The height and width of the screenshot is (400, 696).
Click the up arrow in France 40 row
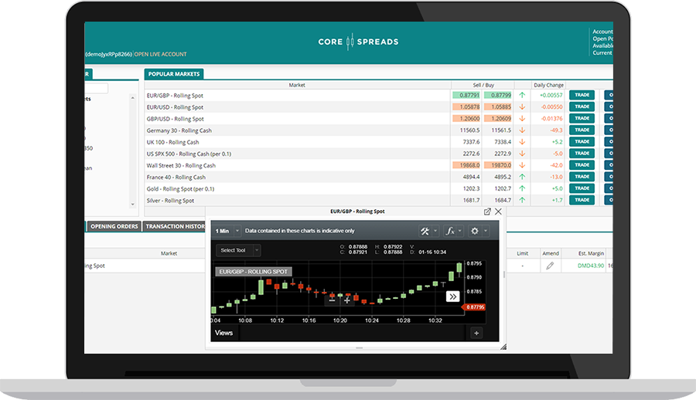[x=522, y=177]
